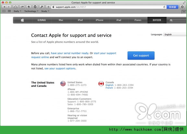Image resolution: width=187 pixels, height=134 pixels.
Task: Follow the "see your support options" link
Action: (x=60, y=68)
